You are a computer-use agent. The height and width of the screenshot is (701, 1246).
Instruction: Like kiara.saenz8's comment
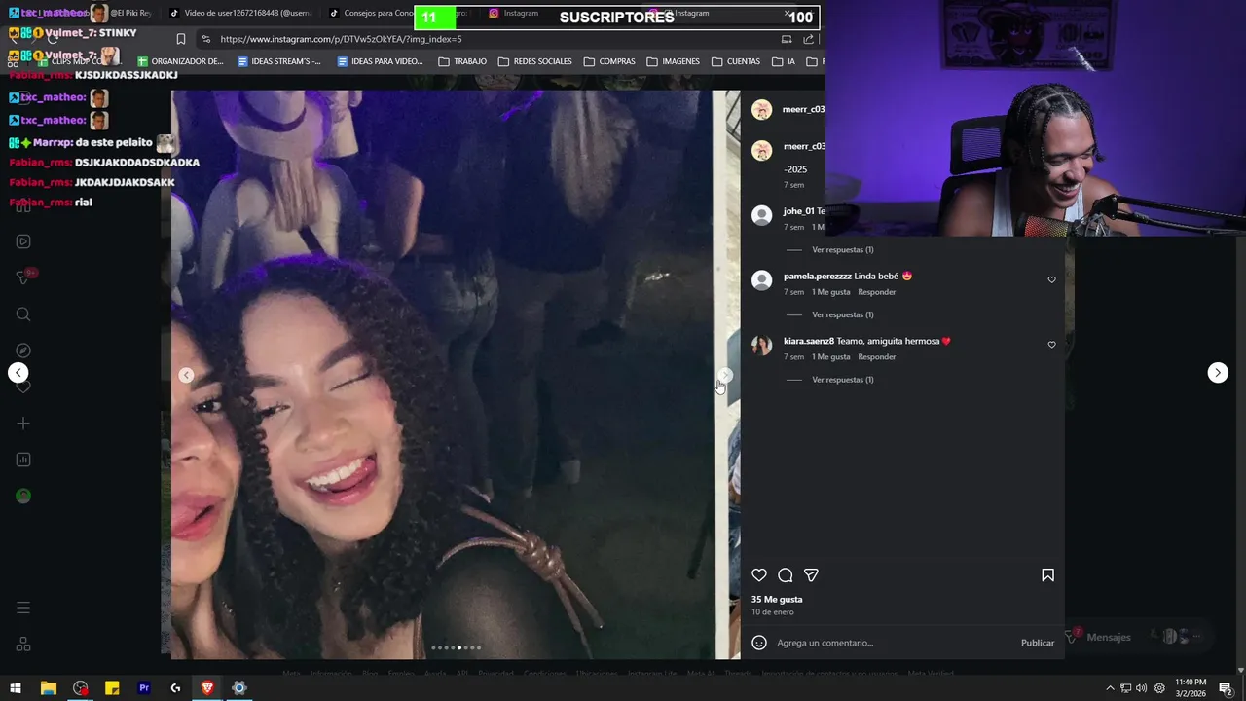1051,345
